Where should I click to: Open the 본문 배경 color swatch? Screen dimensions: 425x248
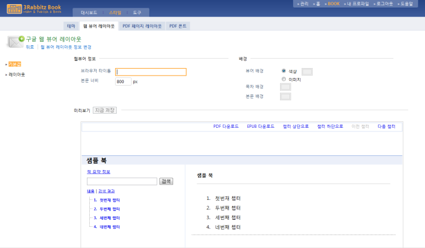285,96
